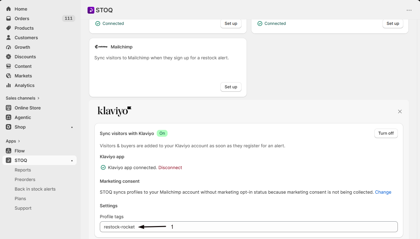Open Back in stock alerts

pos(35,189)
